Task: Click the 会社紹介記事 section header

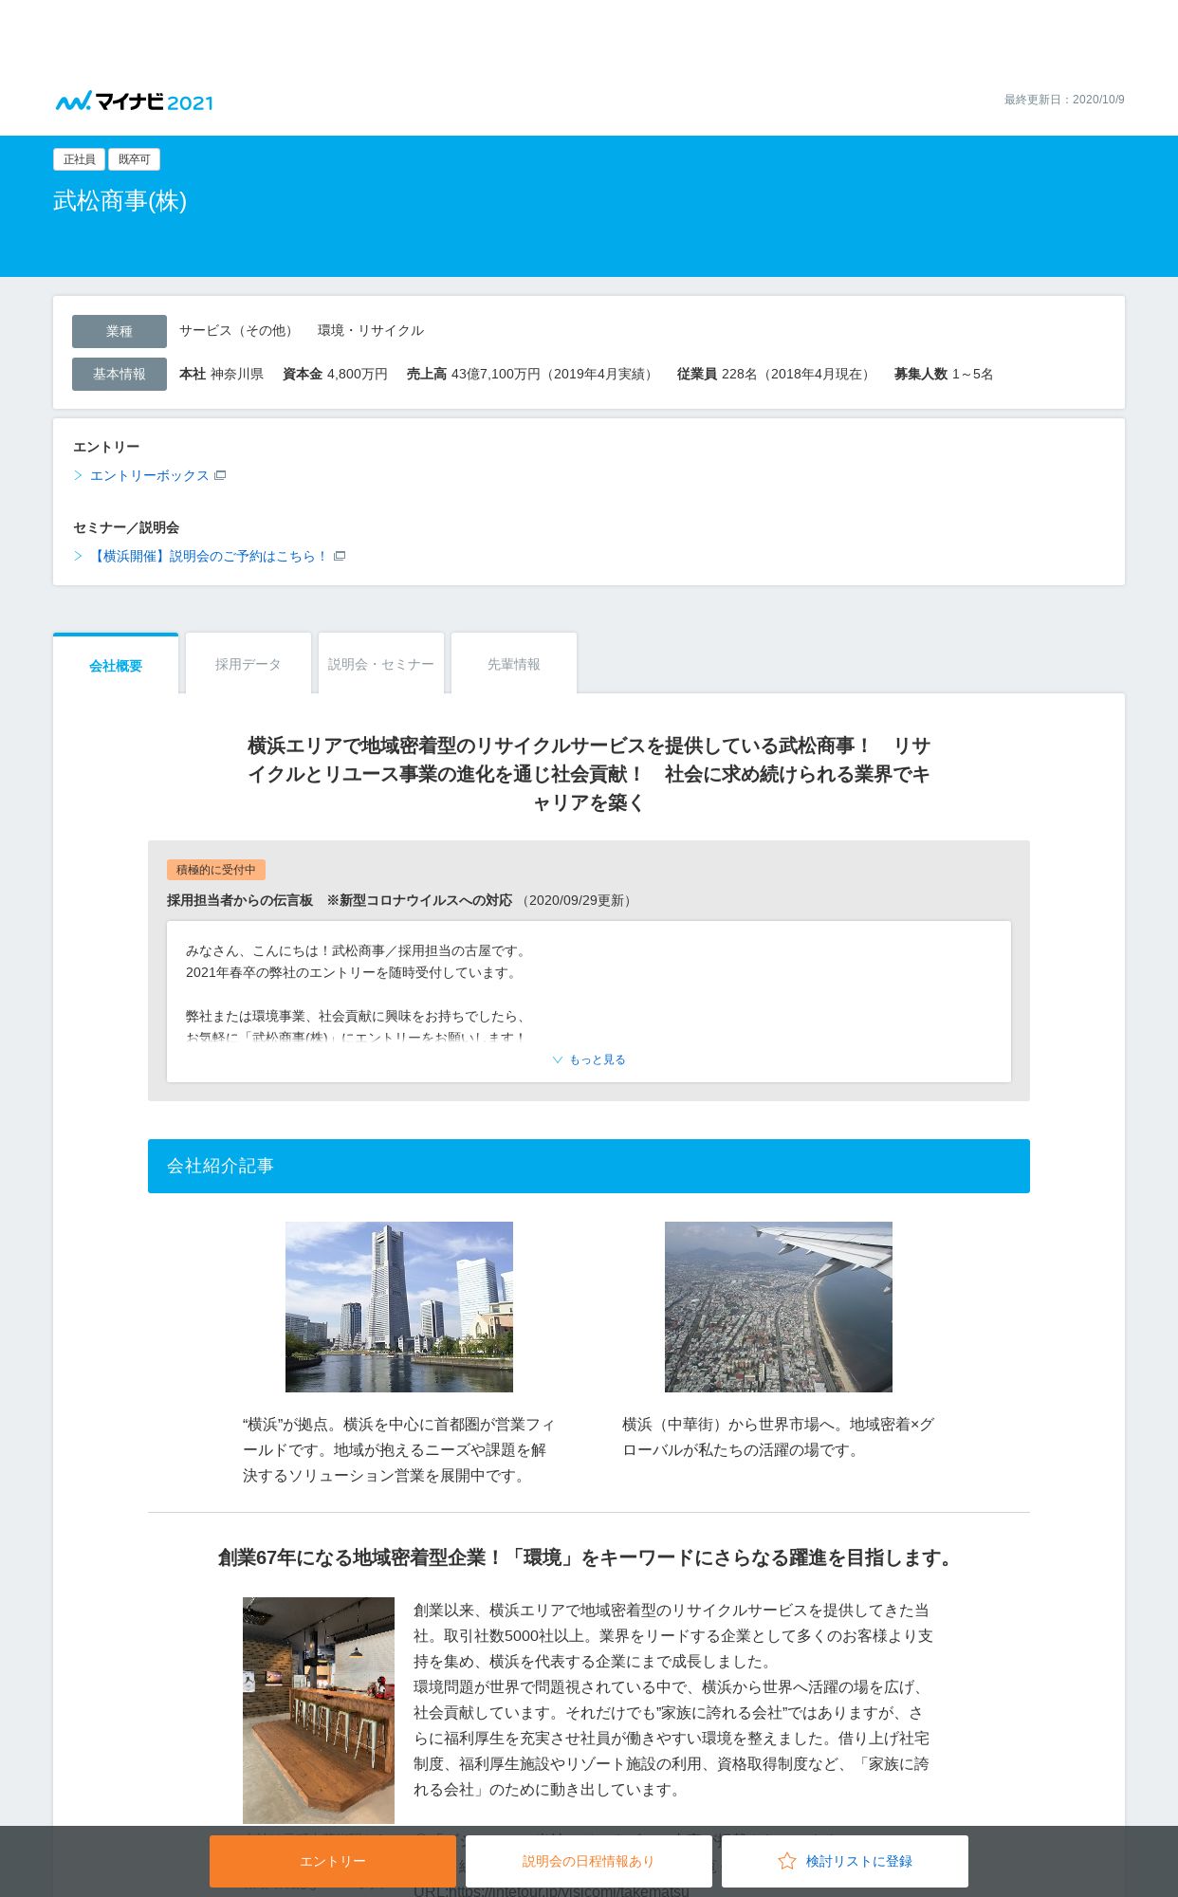Action: (589, 1166)
